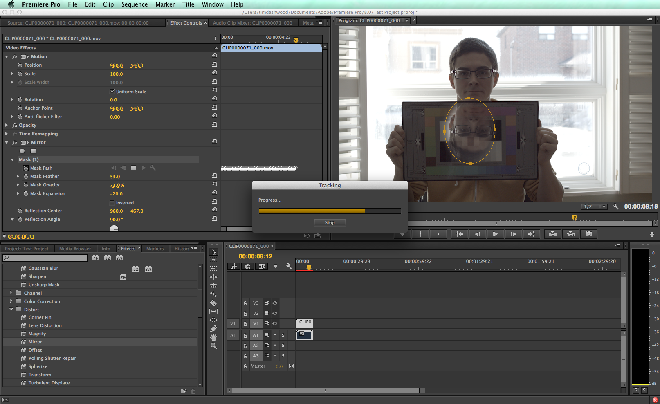660x404 pixels.
Task: Select the Pen tool in the tools panel
Action: coord(213,329)
